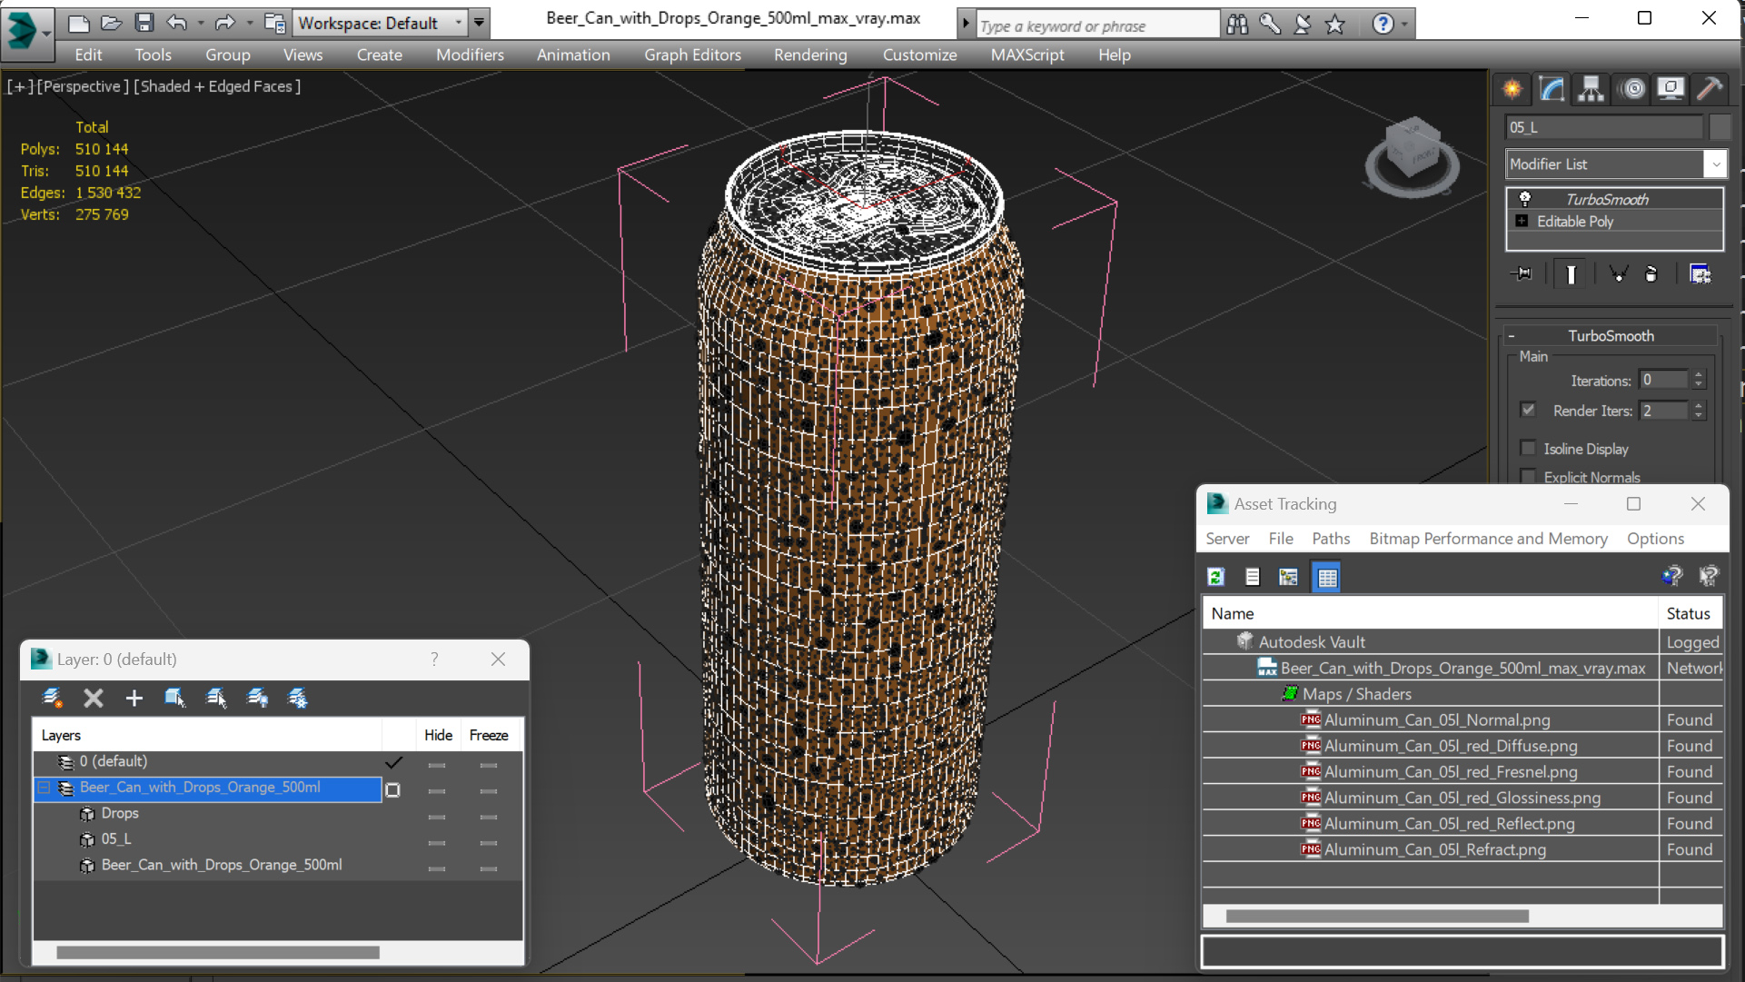Viewport: 1745px width, 982px height.
Task: Open the Rendering menu
Action: [x=810, y=55]
